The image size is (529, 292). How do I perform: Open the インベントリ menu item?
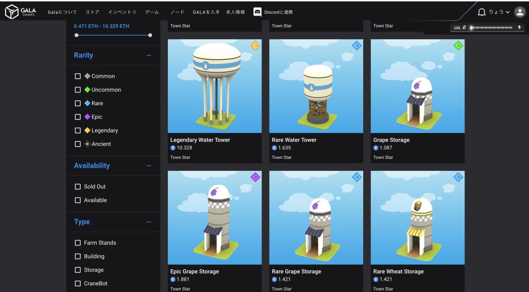(x=122, y=12)
